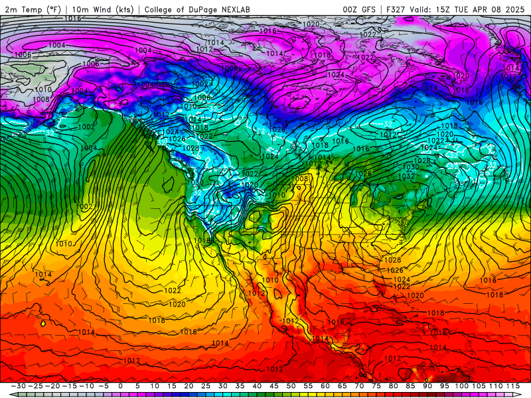This screenshot has height=398, width=531.
Task: Click the 15 label on the temperature colorbar
Action: coord(172,386)
